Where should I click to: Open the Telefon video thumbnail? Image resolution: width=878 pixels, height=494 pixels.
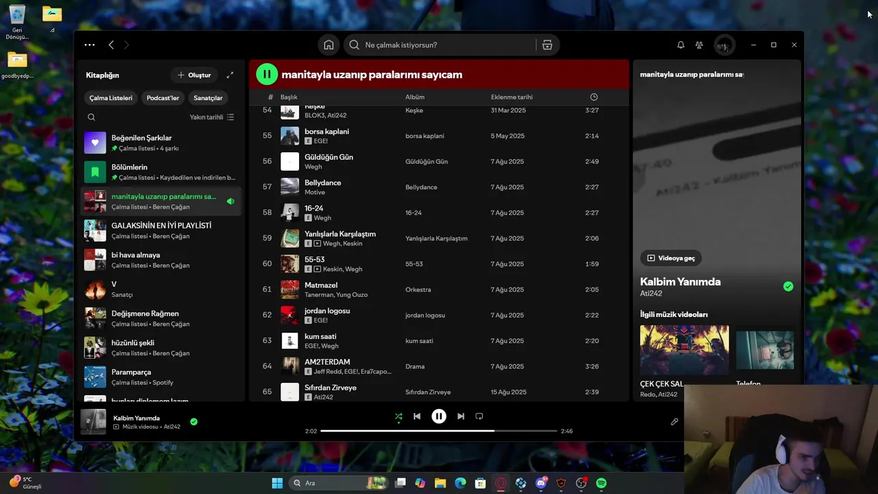(765, 350)
